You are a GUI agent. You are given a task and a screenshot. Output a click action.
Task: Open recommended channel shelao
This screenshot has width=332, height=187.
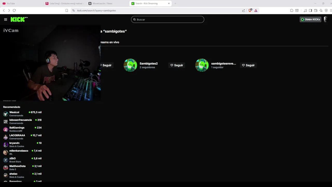tap(22, 175)
